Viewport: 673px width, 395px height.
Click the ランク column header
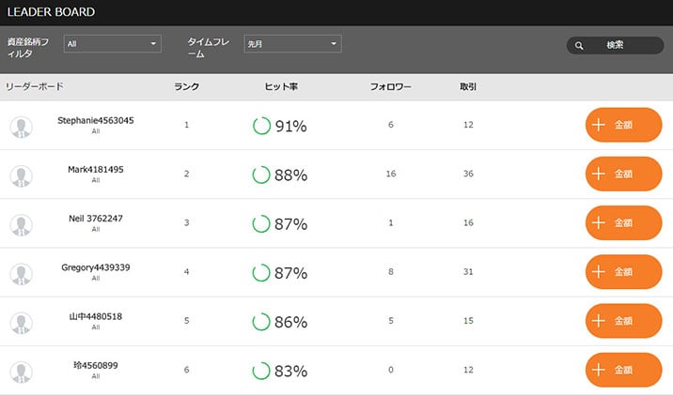tap(186, 86)
